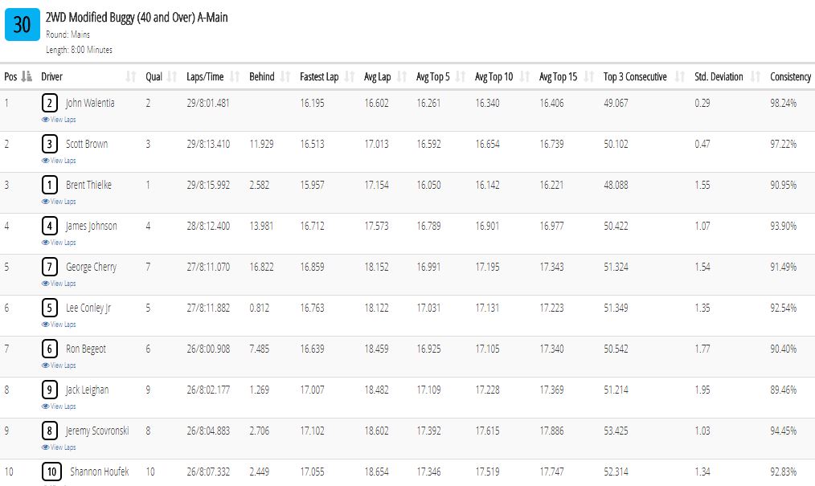Select driver name Scott Brown
The image size is (815, 486).
coord(87,144)
